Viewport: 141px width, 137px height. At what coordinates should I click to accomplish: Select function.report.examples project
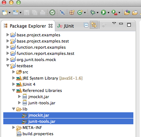point(41,47)
